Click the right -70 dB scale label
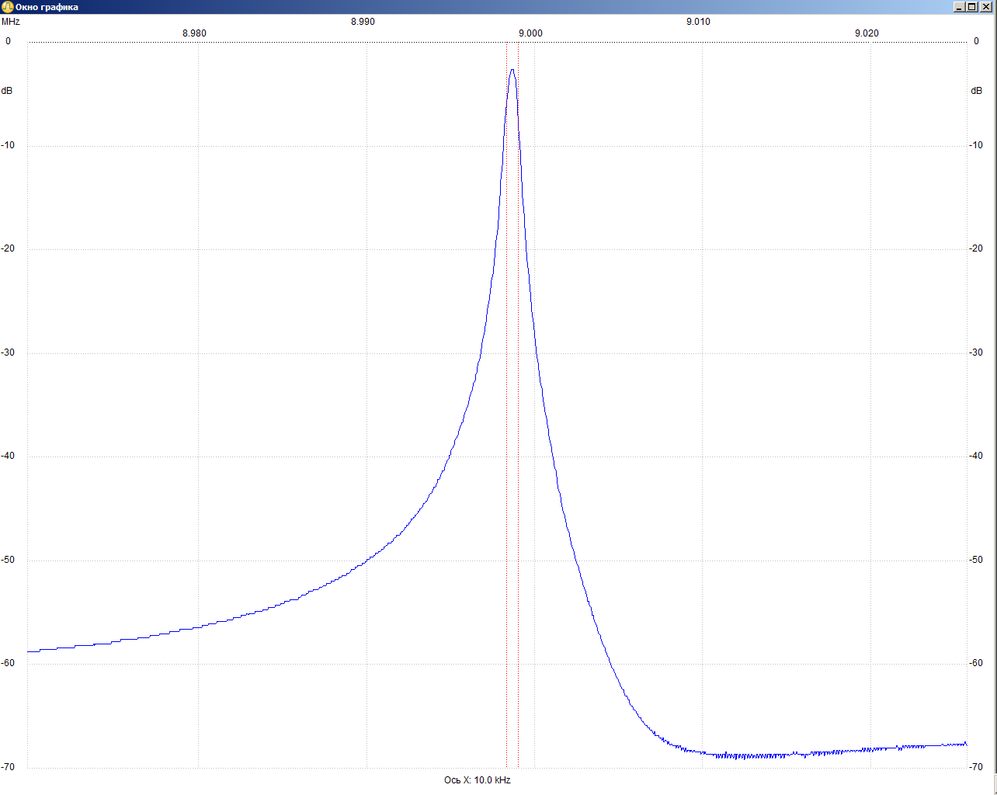This screenshot has height=795, width=997. pos(976,767)
